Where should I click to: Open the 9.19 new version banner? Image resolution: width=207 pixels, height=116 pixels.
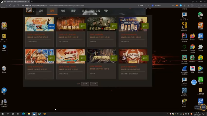tap(133, 24)
